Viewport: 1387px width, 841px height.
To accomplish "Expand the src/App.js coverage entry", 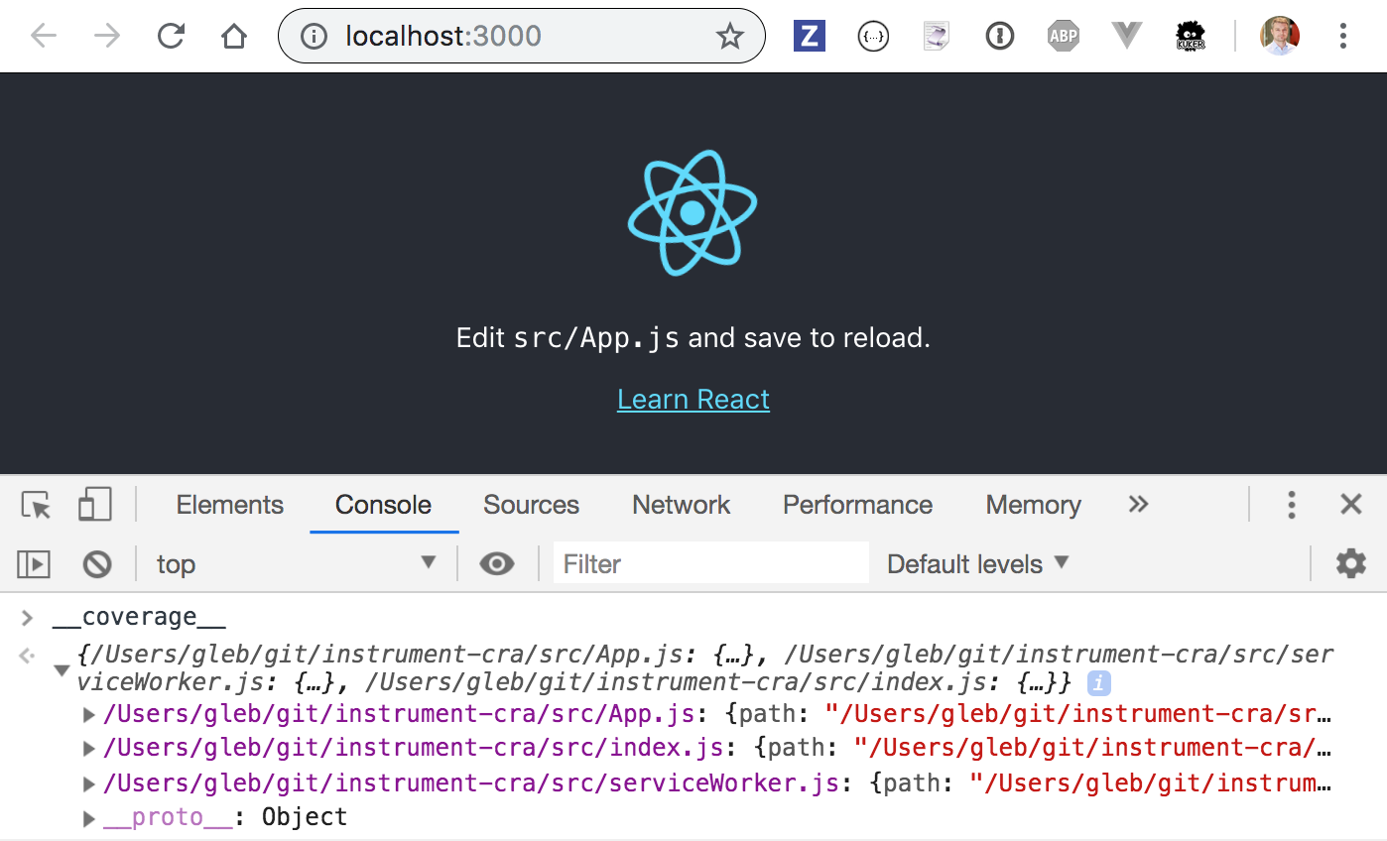I will [x=89, y=715].
